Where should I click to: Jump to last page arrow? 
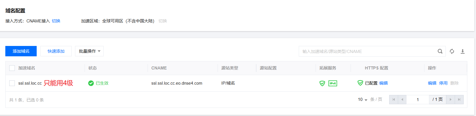[459, 99]
